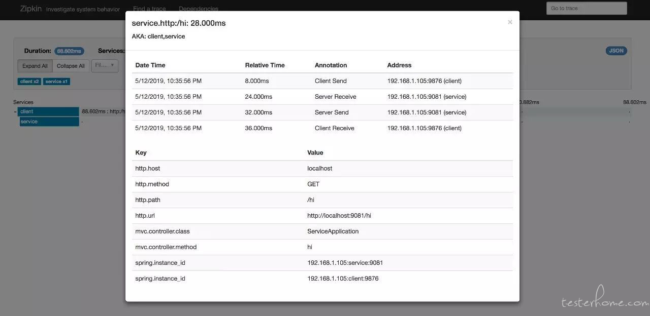Screen dimensions: 650x316
Task: Select the Client Send annotation
Action: point(331,81)
